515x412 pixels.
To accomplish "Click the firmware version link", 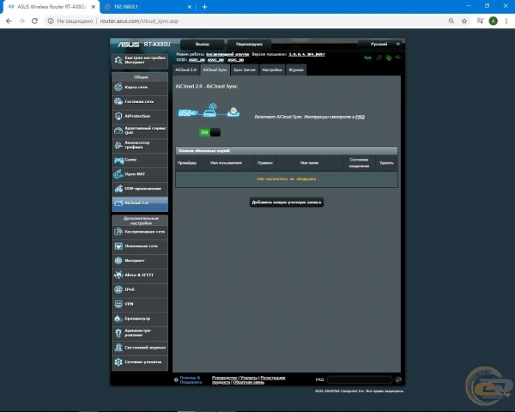I will click(x=306, y=54).
